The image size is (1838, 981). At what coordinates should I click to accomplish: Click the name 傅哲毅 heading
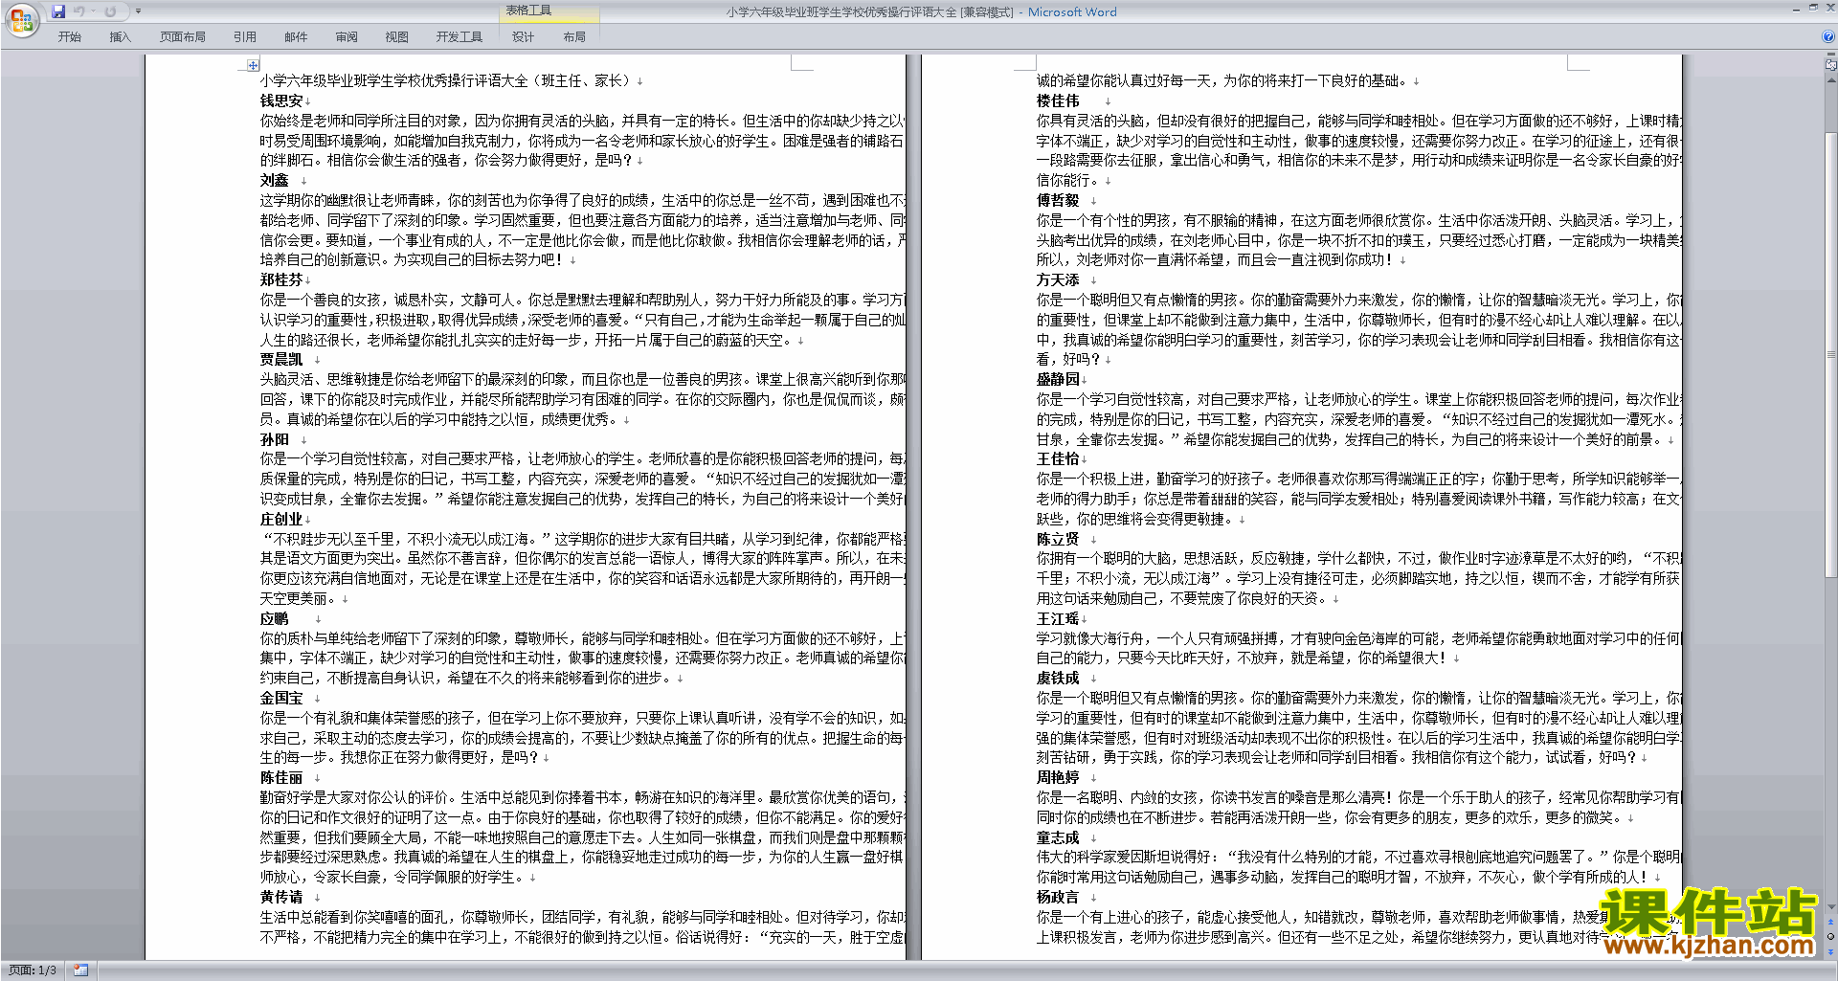tap(1058, 200)
